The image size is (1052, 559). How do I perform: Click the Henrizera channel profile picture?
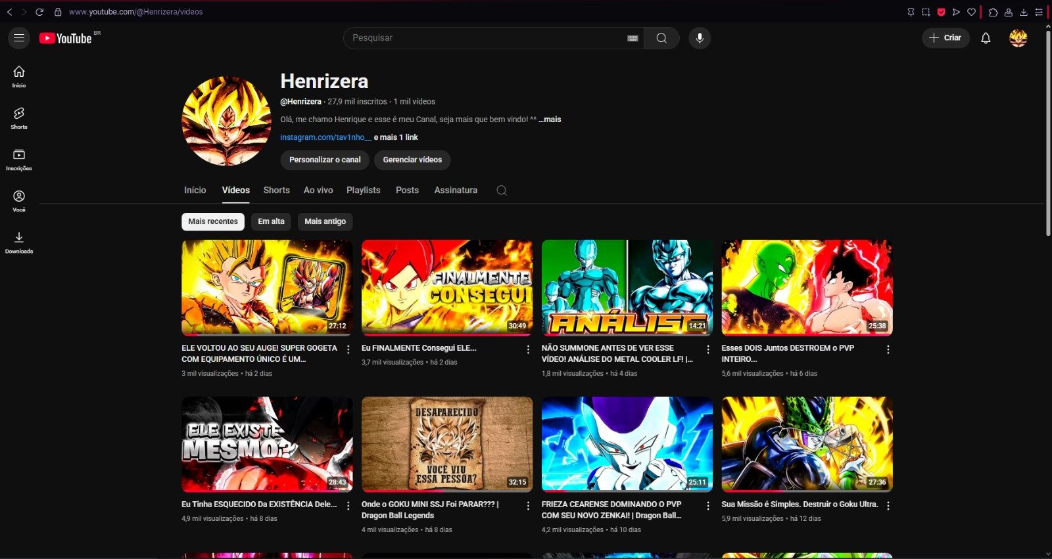coord(226,121)
